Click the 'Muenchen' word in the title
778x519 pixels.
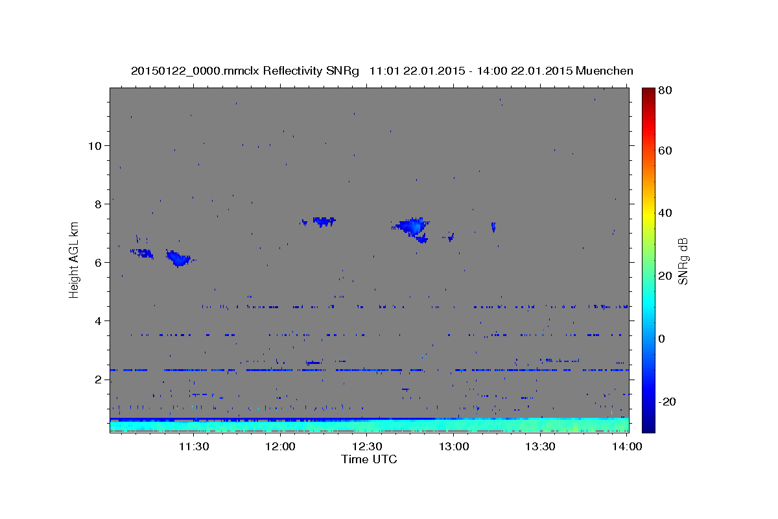coord(604,71)
